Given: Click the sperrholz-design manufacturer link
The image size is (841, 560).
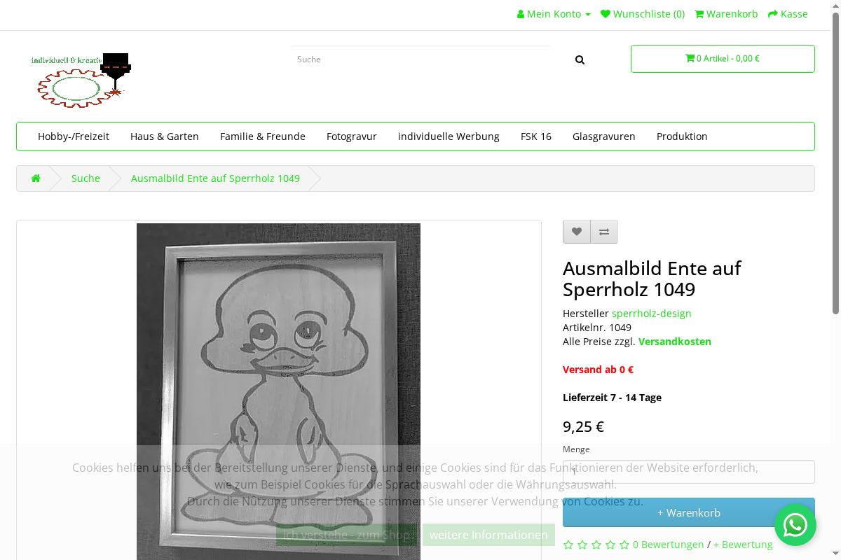Looking at the screenshot, I should point(652,314).
